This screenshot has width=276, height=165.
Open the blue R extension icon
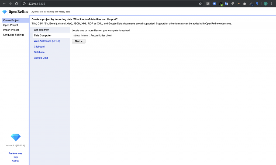[x=257, y=4]
